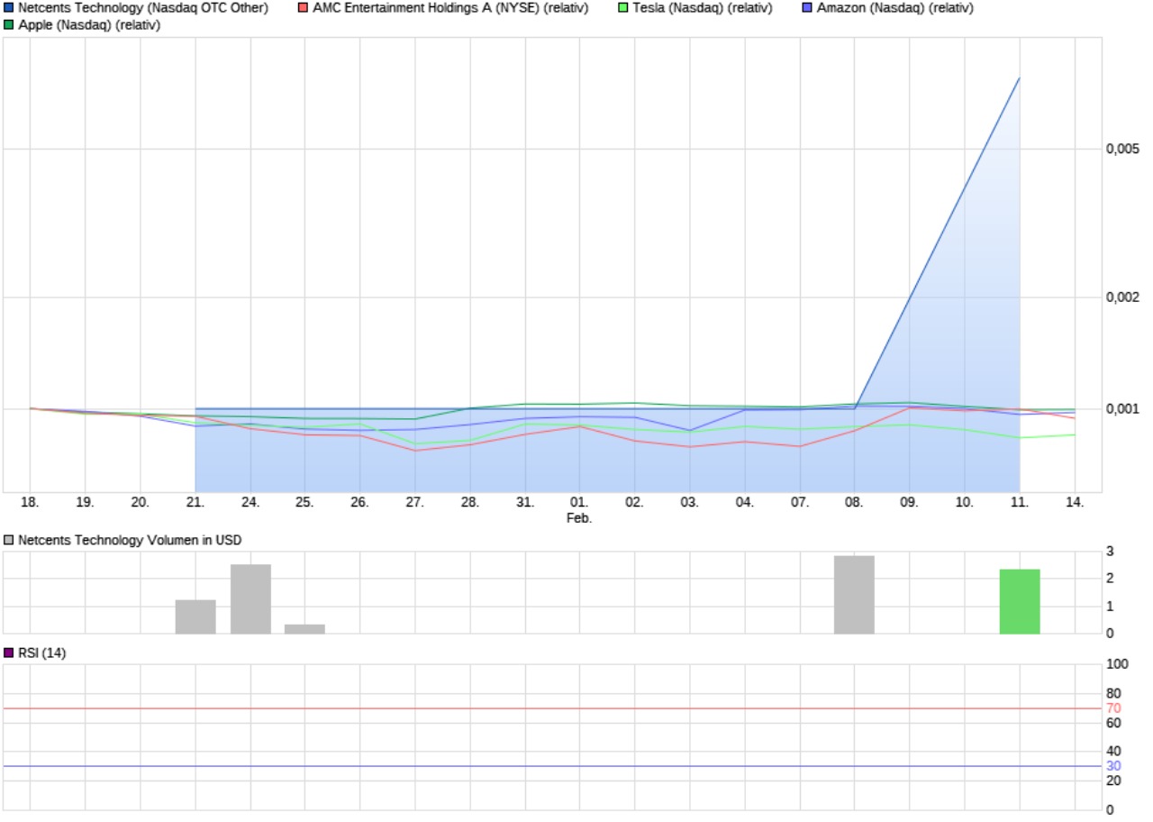Viewport: 1153px width, 822px height.
Task: Select the Amazon (Nasdaq) legend label
Action: 894,8
